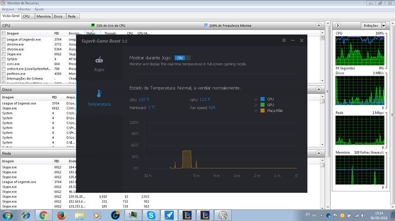Sort CPU list by Status column
This screenshot has width=395, height=221.
pos(91,33)
